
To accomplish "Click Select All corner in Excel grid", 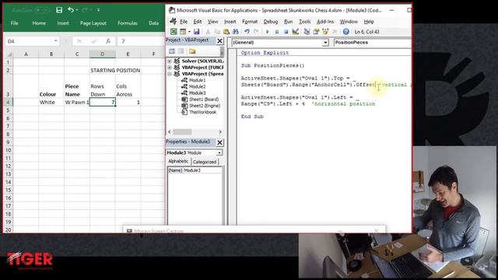I will tap(9, 54).
